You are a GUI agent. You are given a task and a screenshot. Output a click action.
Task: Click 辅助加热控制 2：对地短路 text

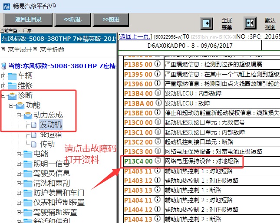coord(198,200)
